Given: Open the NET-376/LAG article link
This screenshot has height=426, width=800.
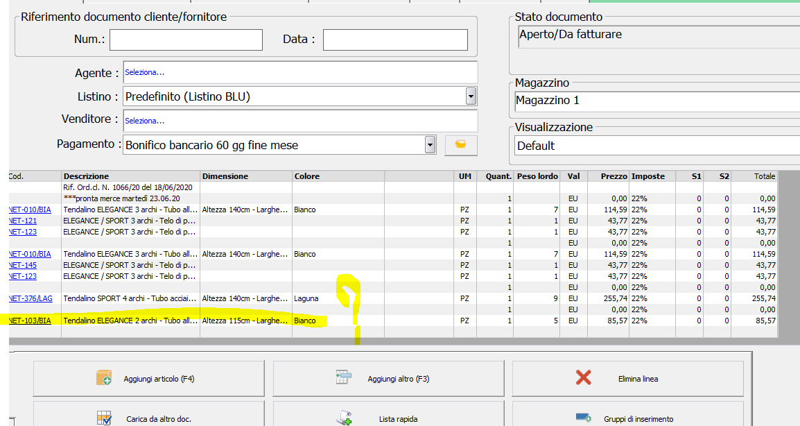Looking at the screenshot, I should point(31,298).
